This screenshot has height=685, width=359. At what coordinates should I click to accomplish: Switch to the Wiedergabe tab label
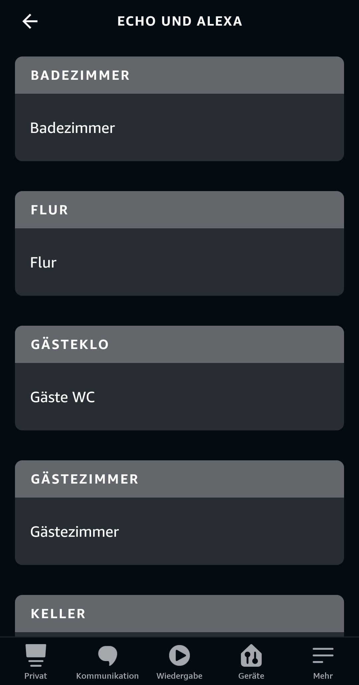[179, 676]
